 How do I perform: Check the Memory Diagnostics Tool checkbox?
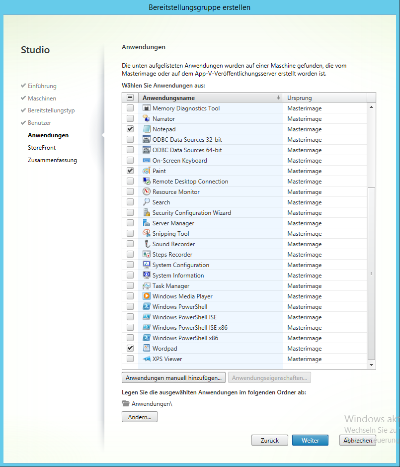point(130,108)
